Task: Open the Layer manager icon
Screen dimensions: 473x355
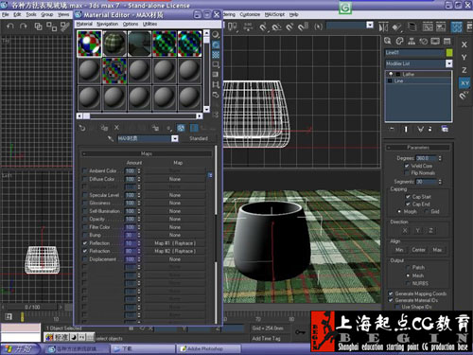Action: 412,27
